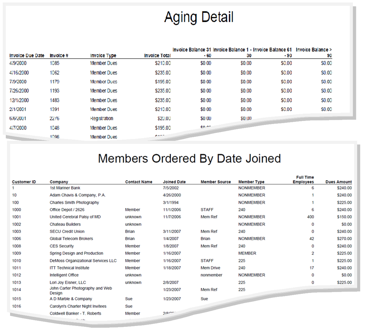This screenshot has width=366, height=329.
Task: Select the $20.00 invoice total
Action: tap(164, 119)
